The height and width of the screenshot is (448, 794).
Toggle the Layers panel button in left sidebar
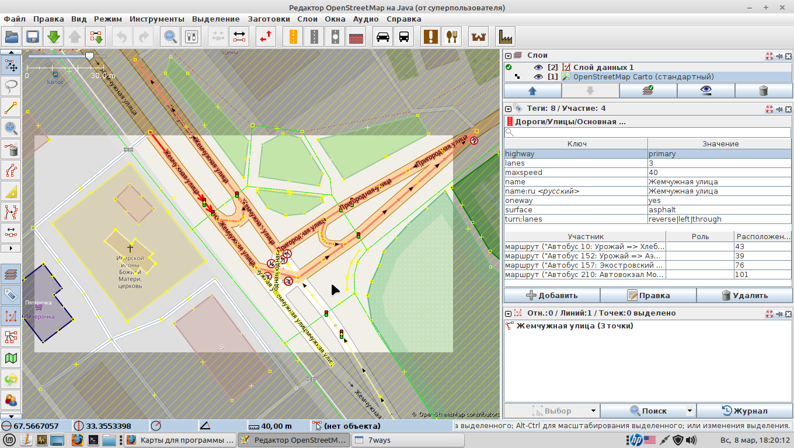[11, 274]
